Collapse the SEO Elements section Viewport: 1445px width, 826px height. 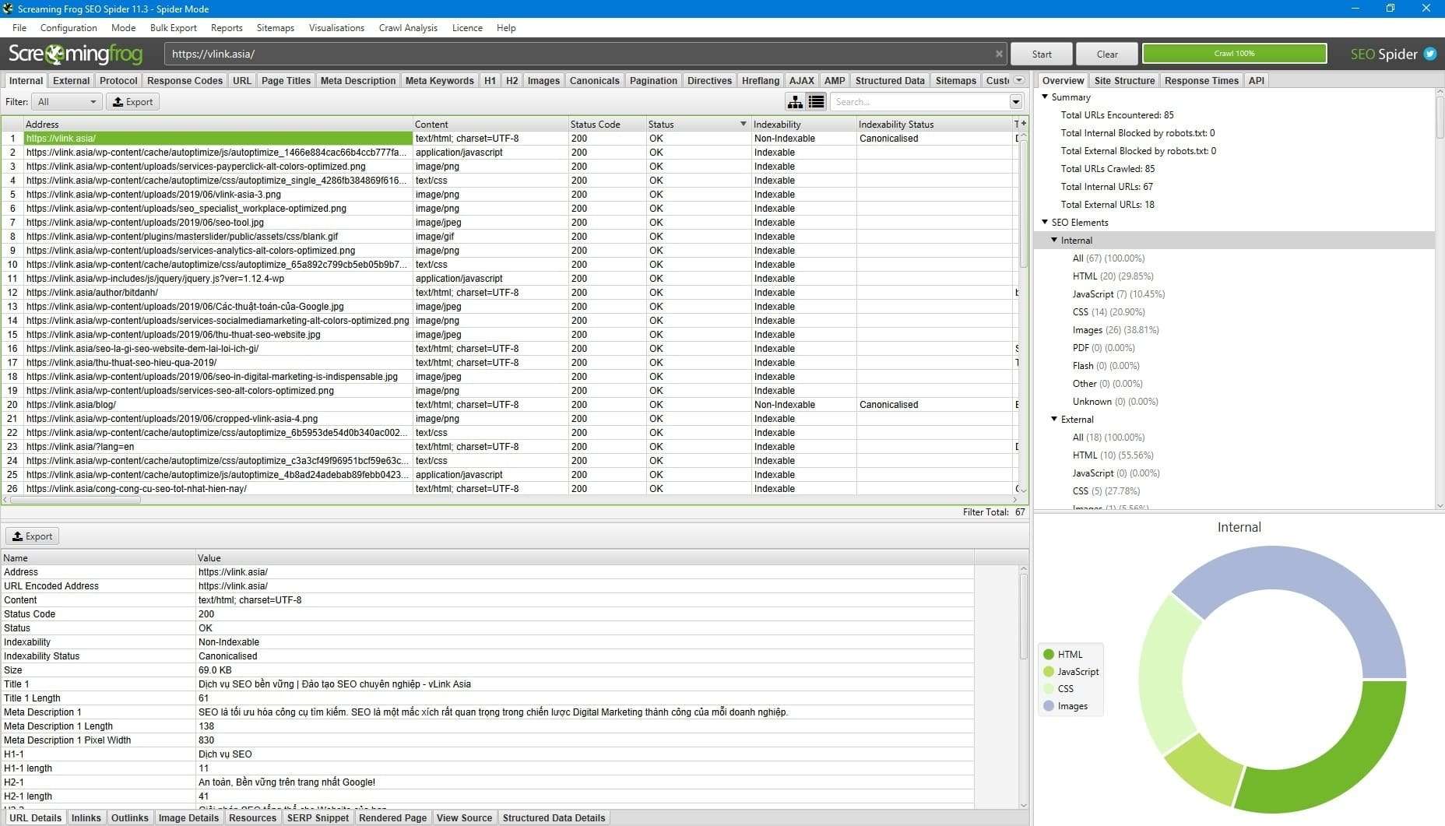tap(1045, 223)
